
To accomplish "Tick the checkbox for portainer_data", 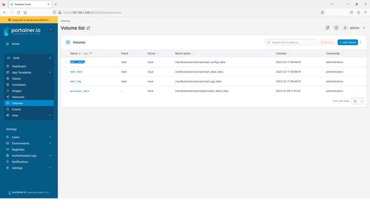I will (x=66, y=91).
